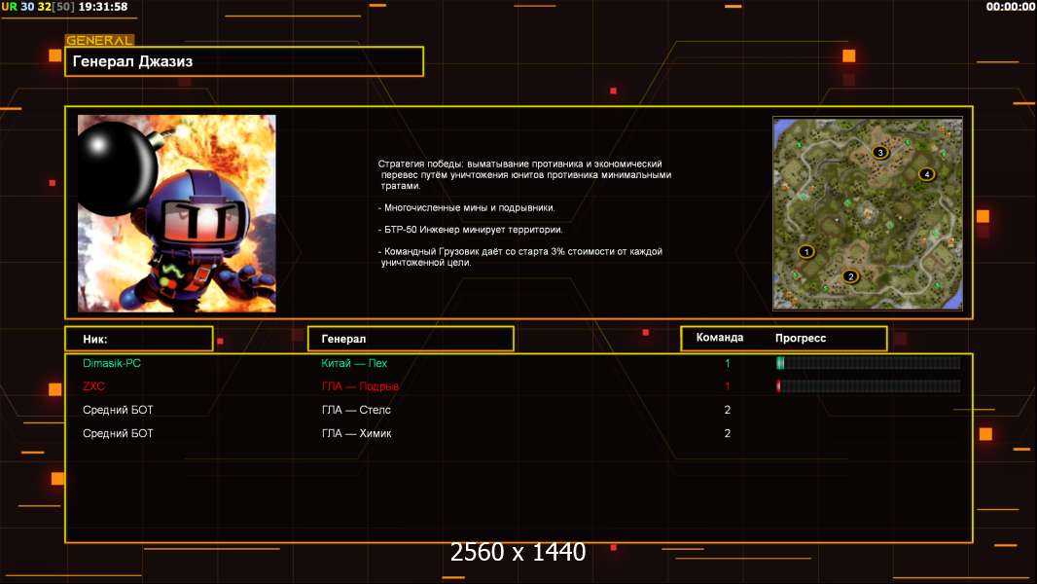Viewport: 1037px width, 584px height.
Task: Click team number for Dimasik-PC
Action: point(728,363)
